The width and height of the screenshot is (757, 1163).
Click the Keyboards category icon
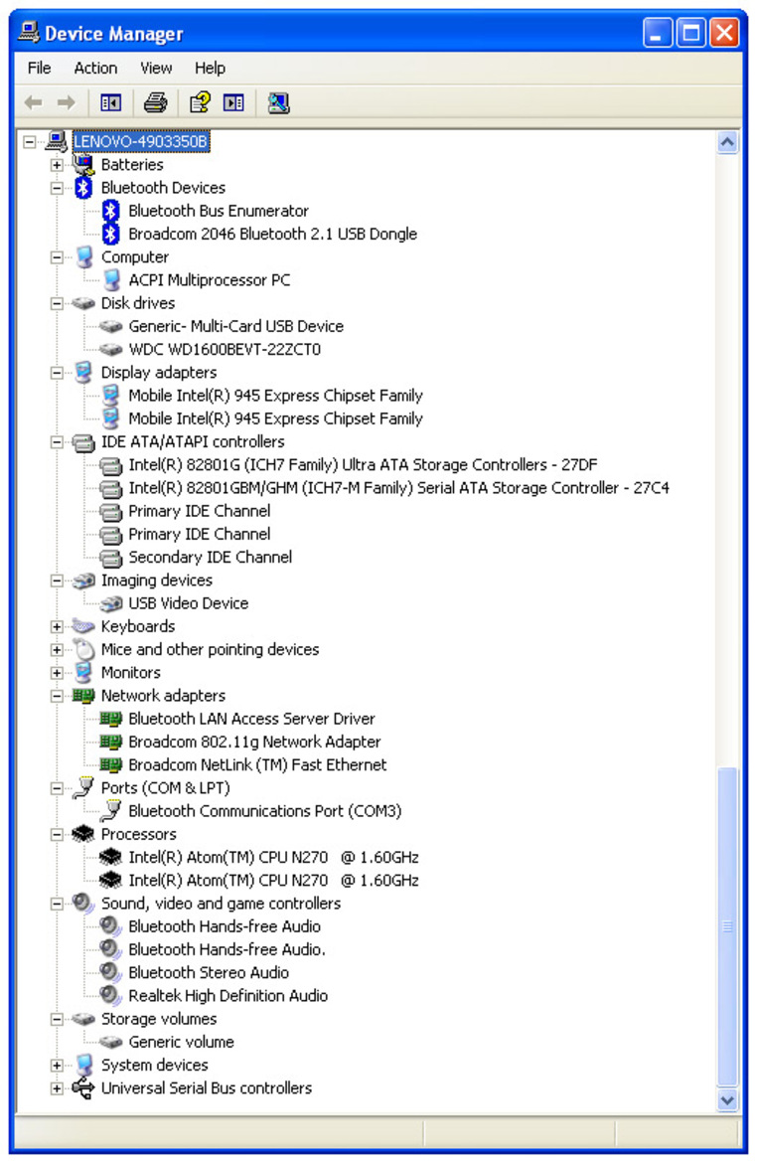[x=83, y=627]
